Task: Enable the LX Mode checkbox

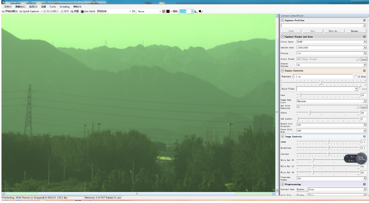Action: [356, 77]
